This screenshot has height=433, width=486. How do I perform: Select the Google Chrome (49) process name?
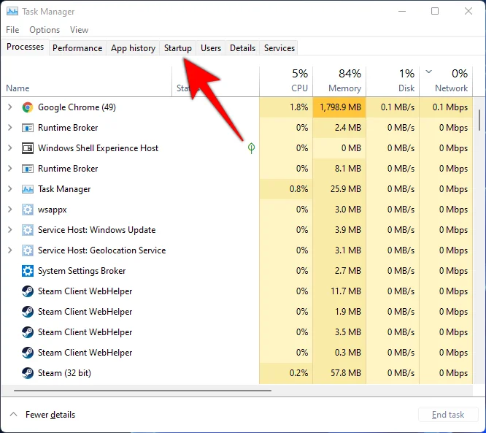pos(77,107)
